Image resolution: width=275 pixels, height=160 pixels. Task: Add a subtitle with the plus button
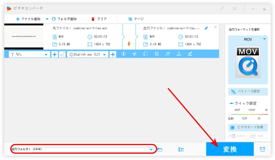55,55
